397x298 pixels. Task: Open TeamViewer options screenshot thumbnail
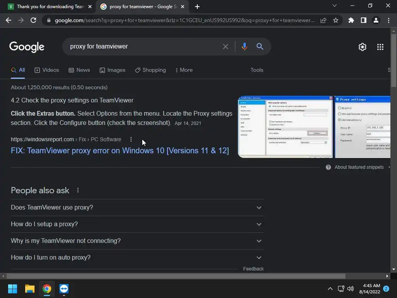pyautogui.click(x=285, y=127)
